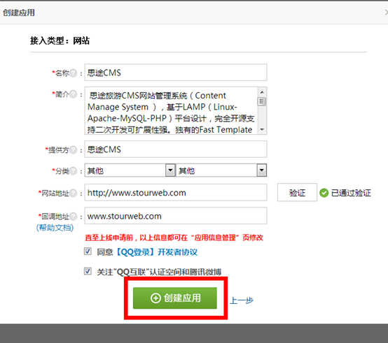Click the help icon beside 网站地址 label
This screenshot has width=388, height=343.
coord(74,193)
